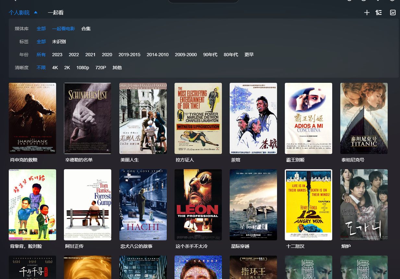This screenshot has height=279, width=400.
Task: Click the title 背靠背，脸对脸
Action: point(26,246)
